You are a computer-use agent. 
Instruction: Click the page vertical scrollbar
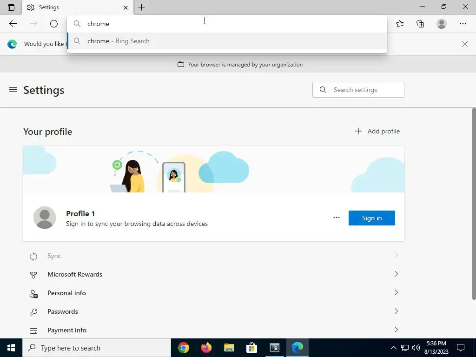click(x=474, y=204)
